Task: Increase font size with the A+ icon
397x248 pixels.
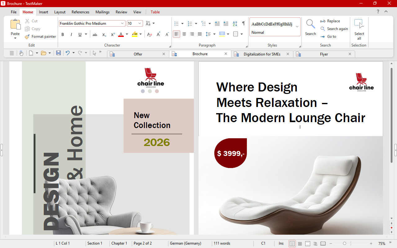Action: tap(158, 34)
